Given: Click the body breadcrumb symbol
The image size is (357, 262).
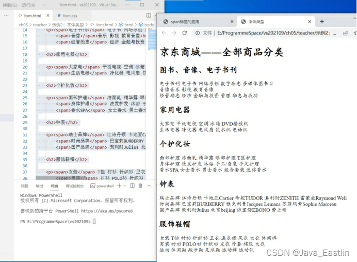Looking at the screenshot, I should (147, 25).
